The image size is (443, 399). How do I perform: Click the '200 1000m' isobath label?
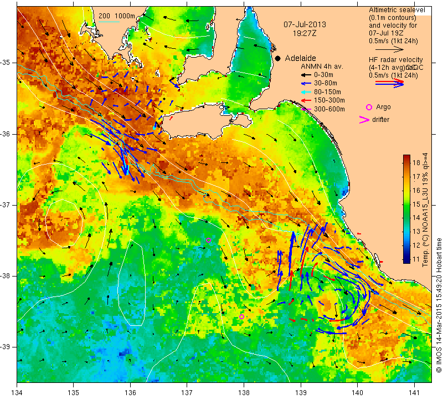coord(117,16)
